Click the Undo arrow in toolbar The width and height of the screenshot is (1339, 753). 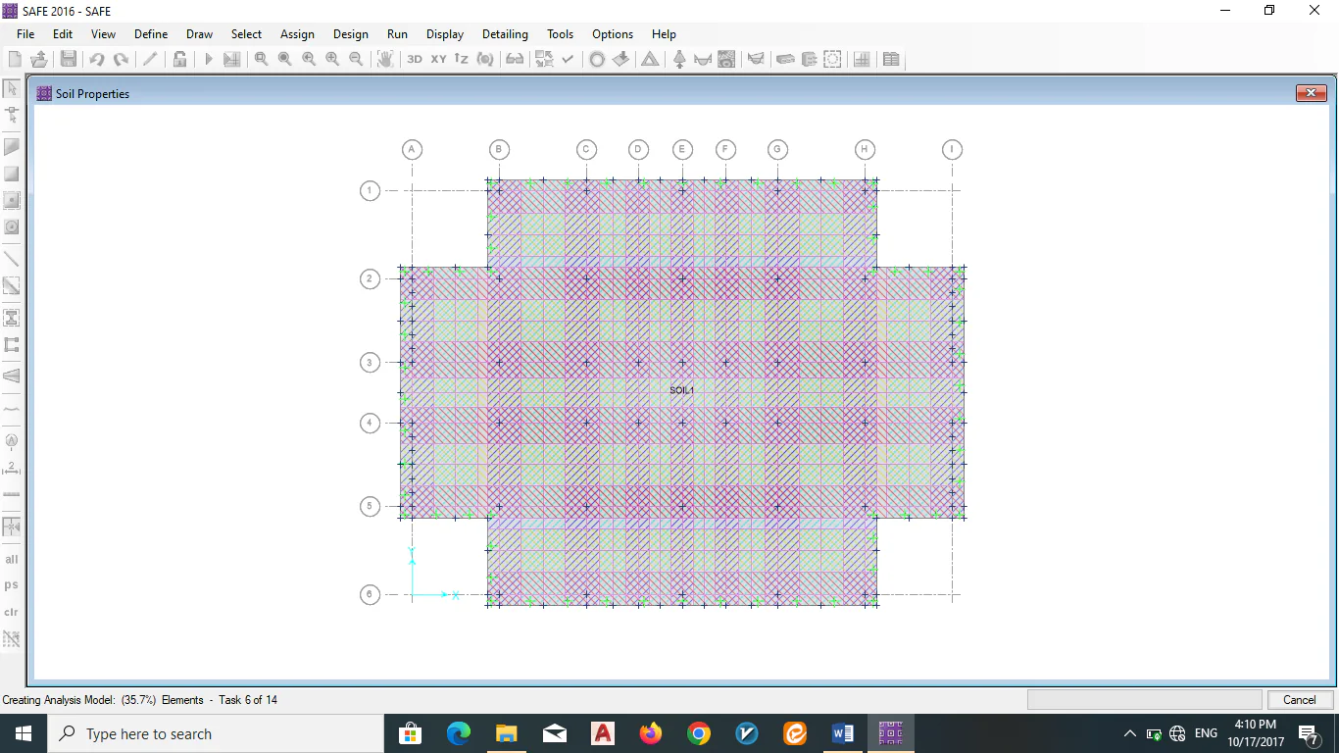[x=96, y=59]
